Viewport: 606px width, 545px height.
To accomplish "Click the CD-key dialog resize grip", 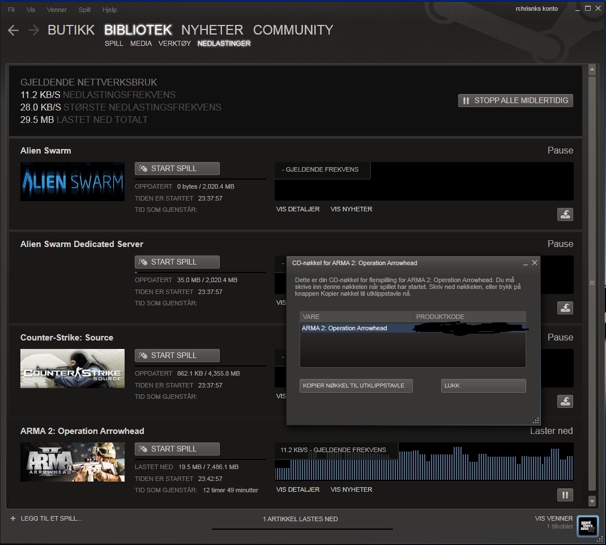I will [x=536, y=420].
